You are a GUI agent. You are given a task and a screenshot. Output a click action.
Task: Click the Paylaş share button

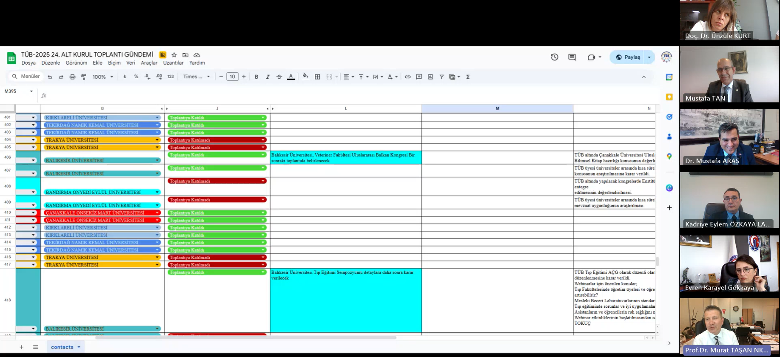pos(628,57)
